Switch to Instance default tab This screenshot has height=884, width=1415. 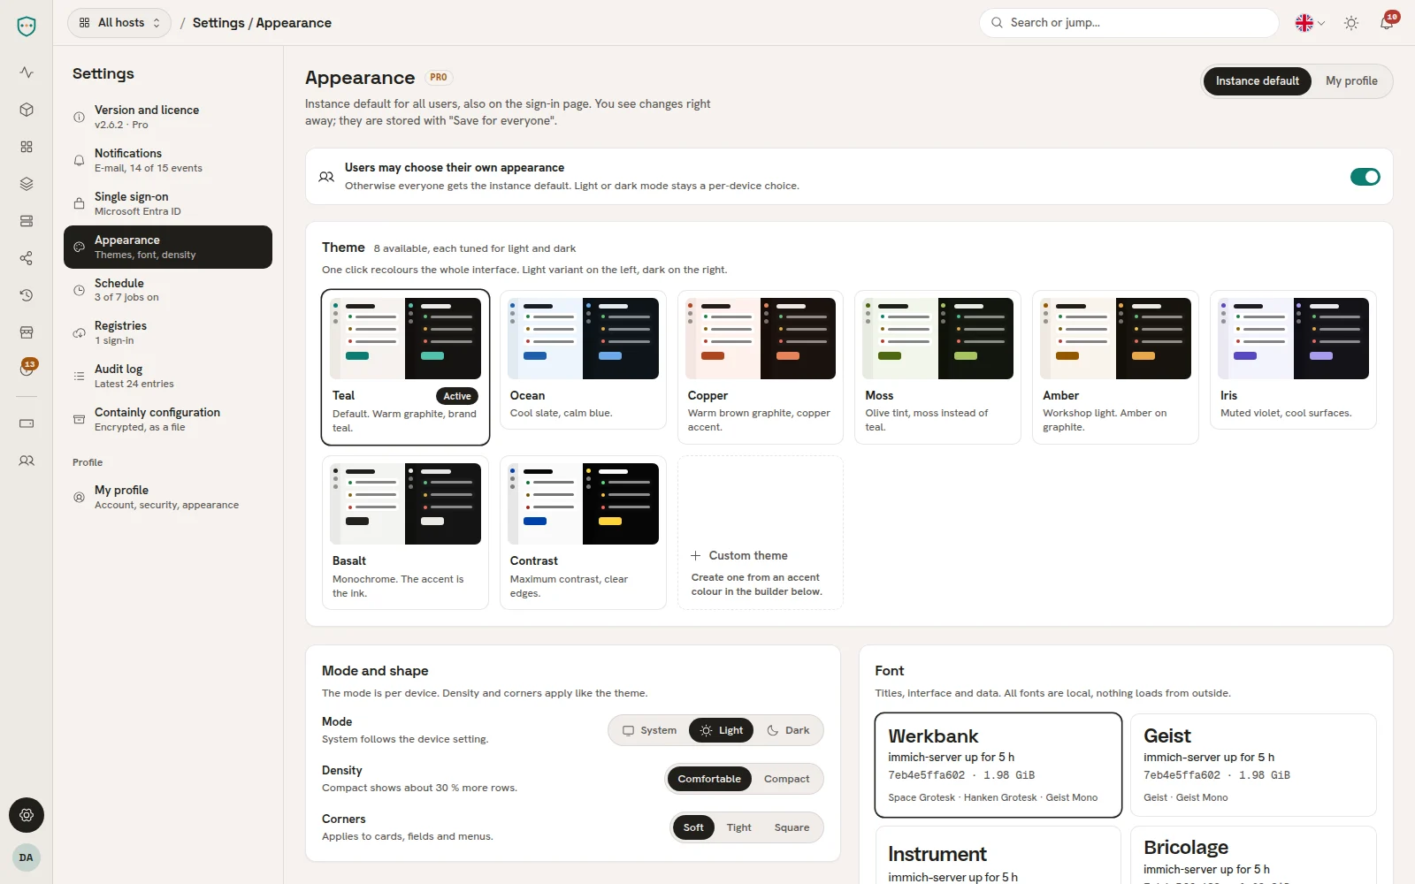[x=1257, y=81]
